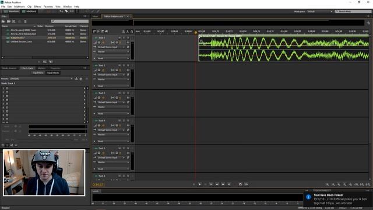Viewport: 373px width, 210px height.
Task: Switch to Multitrack editor view
Action: click(29, 11)
